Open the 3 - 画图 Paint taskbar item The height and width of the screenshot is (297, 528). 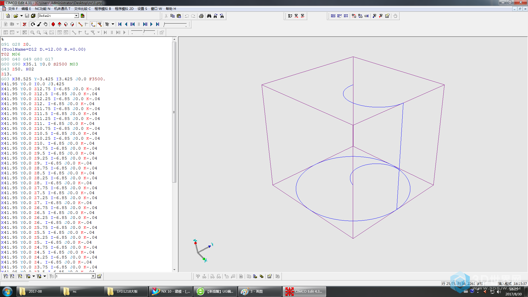pyautogui.click(x=260, y=291)
